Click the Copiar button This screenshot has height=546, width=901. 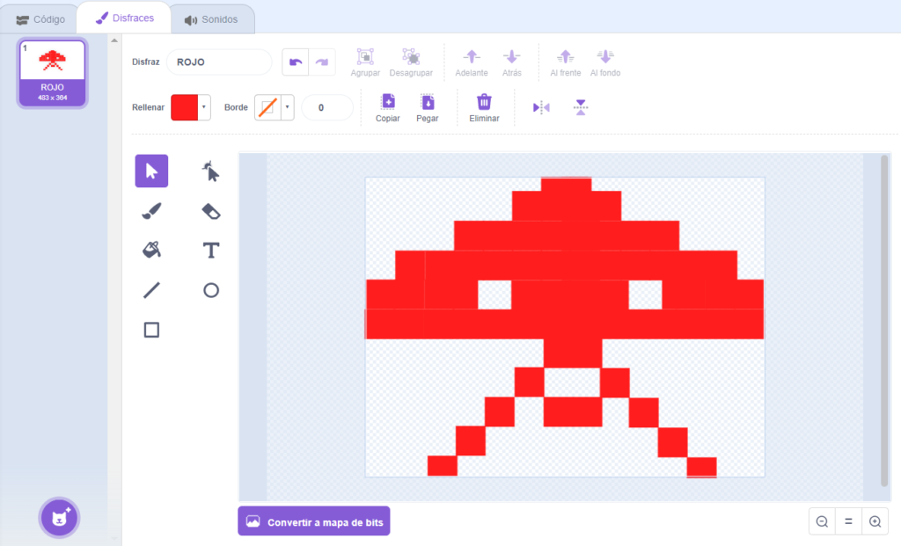click(388, 108)
